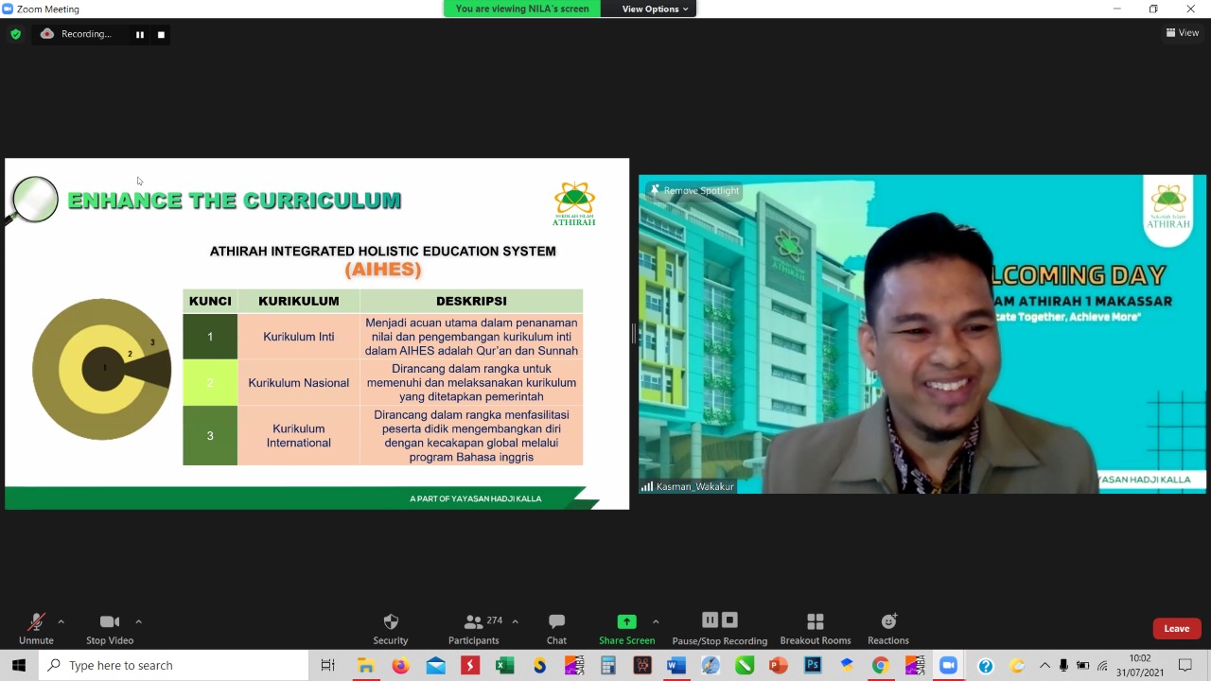Screen dimensions: 1211x681
Task: Open Word from the taskbar
Action: [x=676, y=666]
